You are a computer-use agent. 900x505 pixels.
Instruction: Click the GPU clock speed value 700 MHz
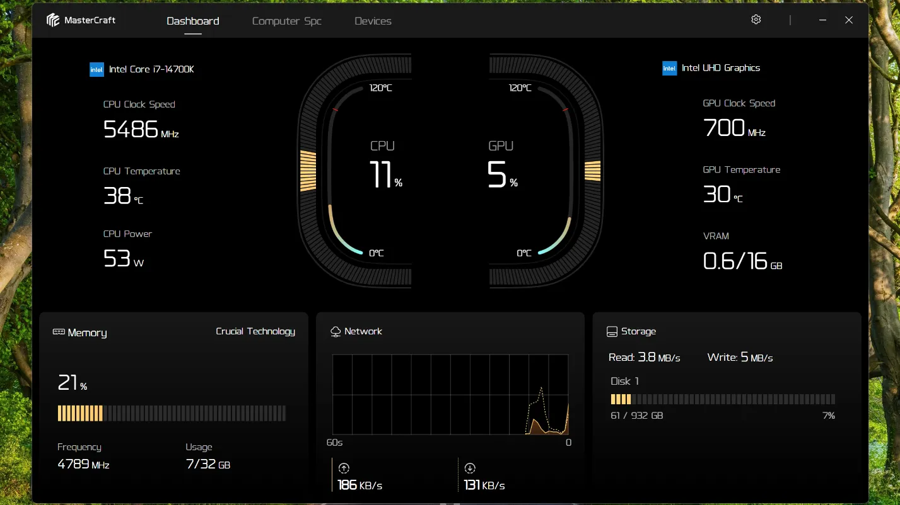point(734,128)
